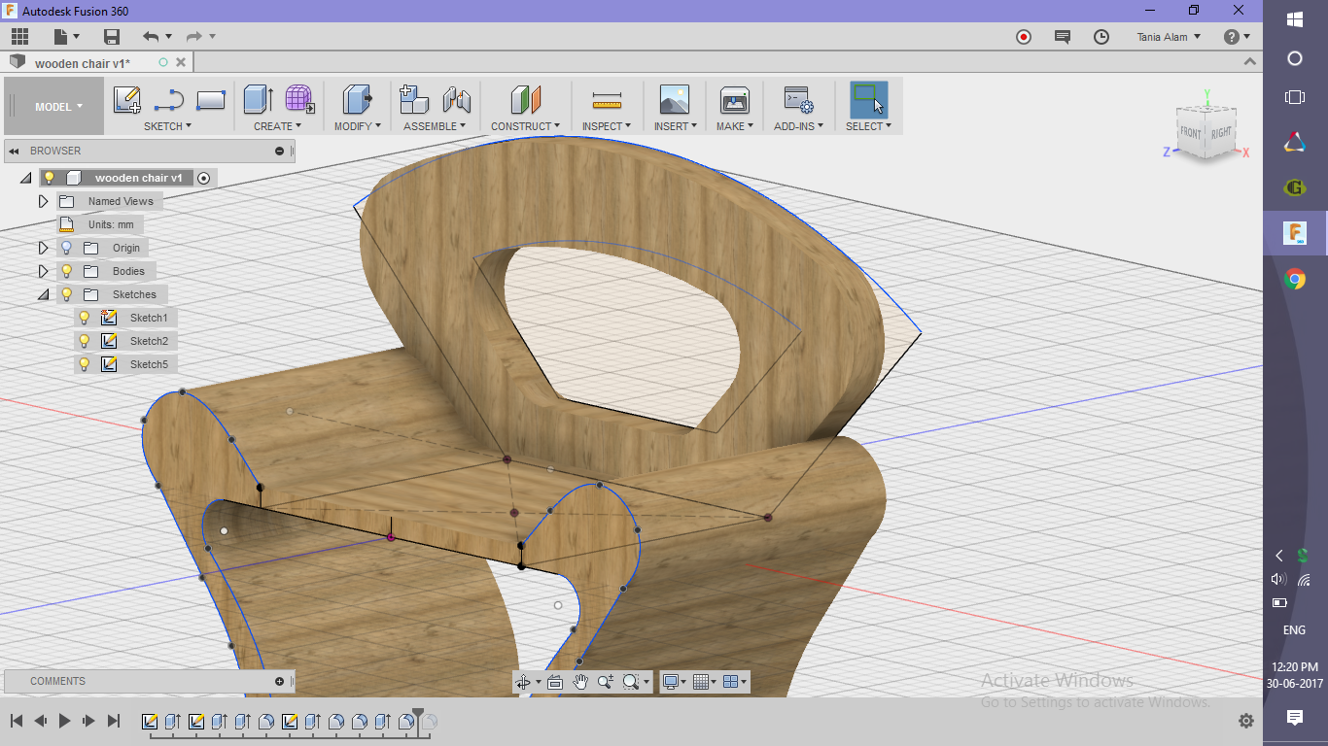Click the Save disk icon
This screenshot has width=1328, height=746.
112,37
